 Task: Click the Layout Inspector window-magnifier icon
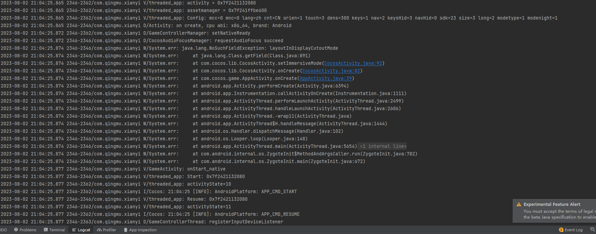click(x=592, y=230)
